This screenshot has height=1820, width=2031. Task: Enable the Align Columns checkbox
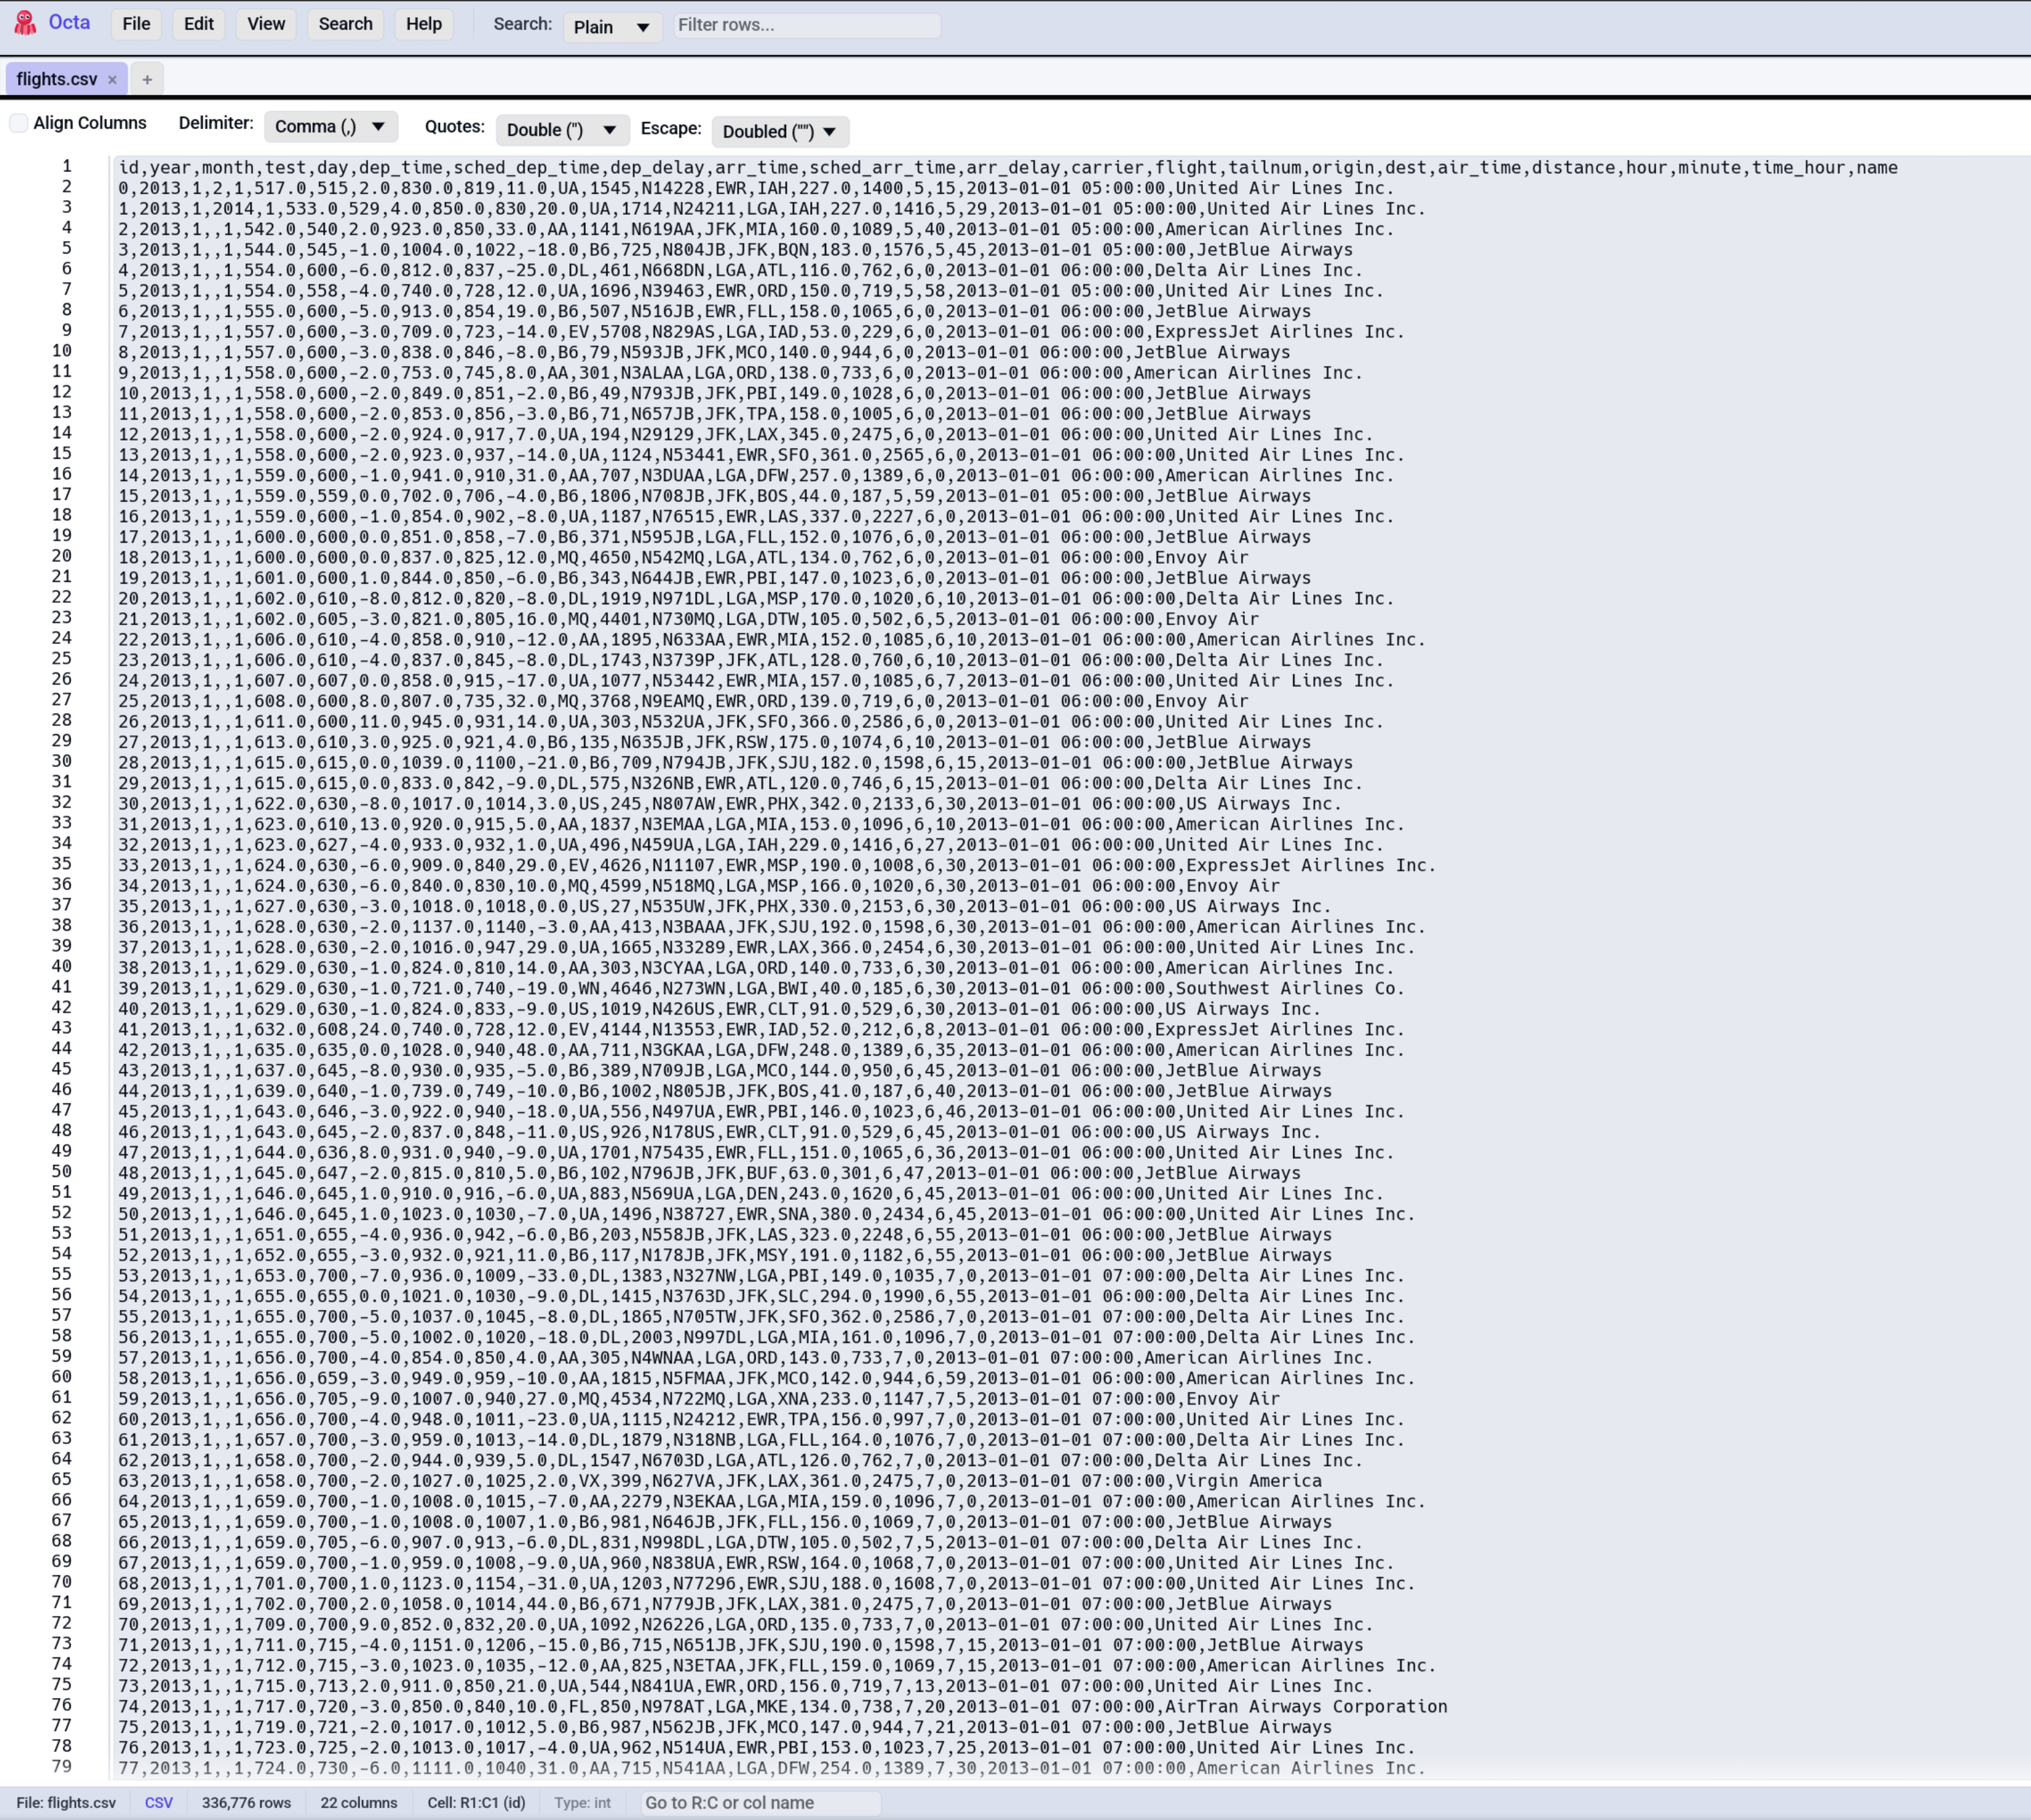[19, 123]
